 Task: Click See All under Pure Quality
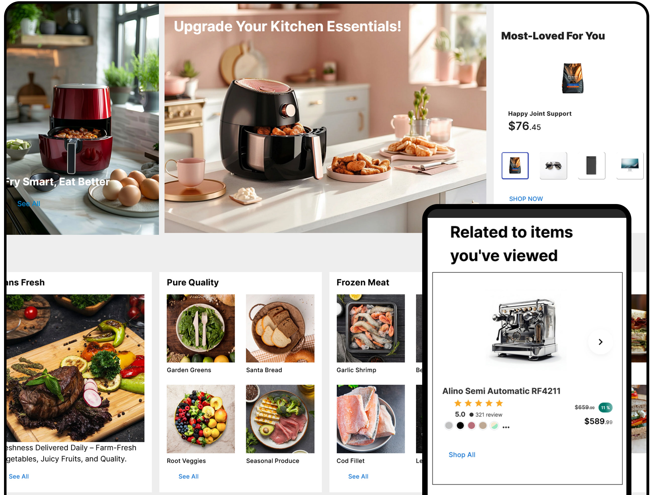(x=188, y=476)
